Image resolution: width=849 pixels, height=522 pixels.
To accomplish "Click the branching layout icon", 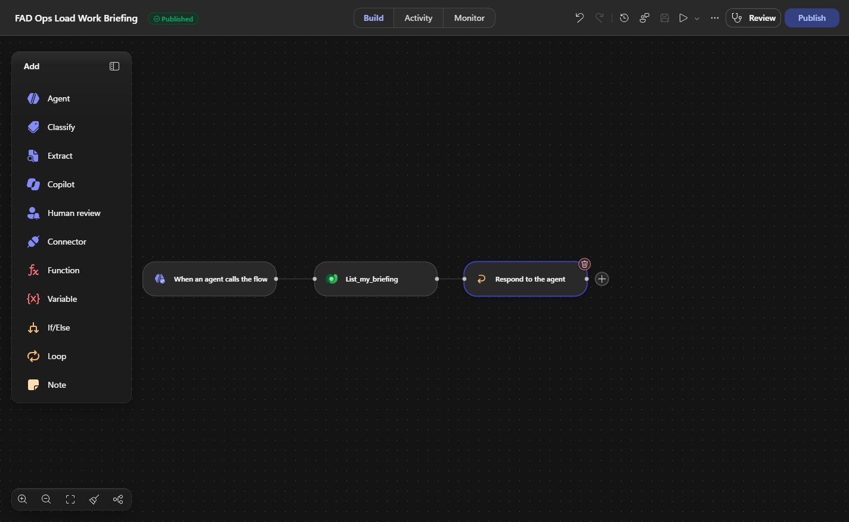I will tap(118, 499).
